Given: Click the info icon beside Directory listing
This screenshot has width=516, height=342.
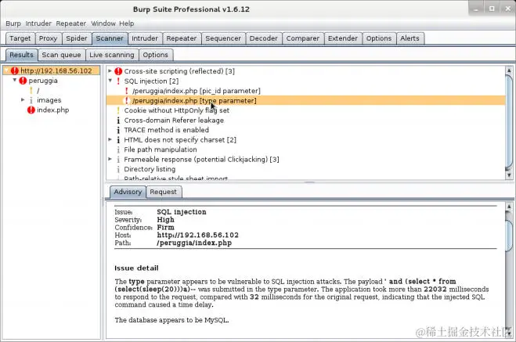Looking at the screenshot, I should point(118,169).
